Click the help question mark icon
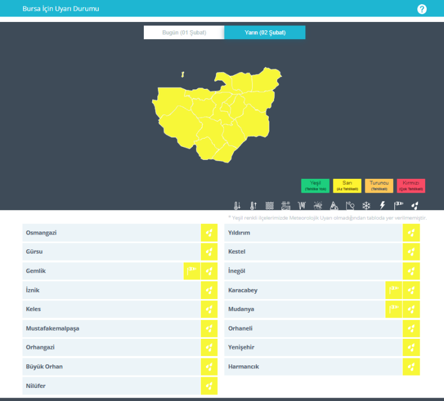 click(422, 9)
